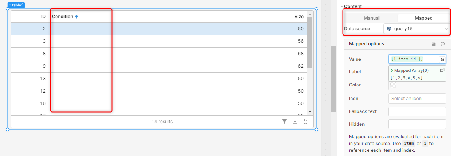Click the Condition column sort arrow

coord(77,17)
